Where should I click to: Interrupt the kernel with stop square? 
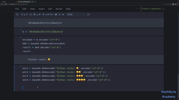point(56,14)
